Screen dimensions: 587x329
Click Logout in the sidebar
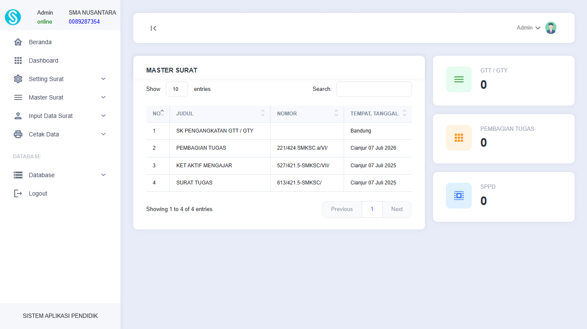point(38,193)
